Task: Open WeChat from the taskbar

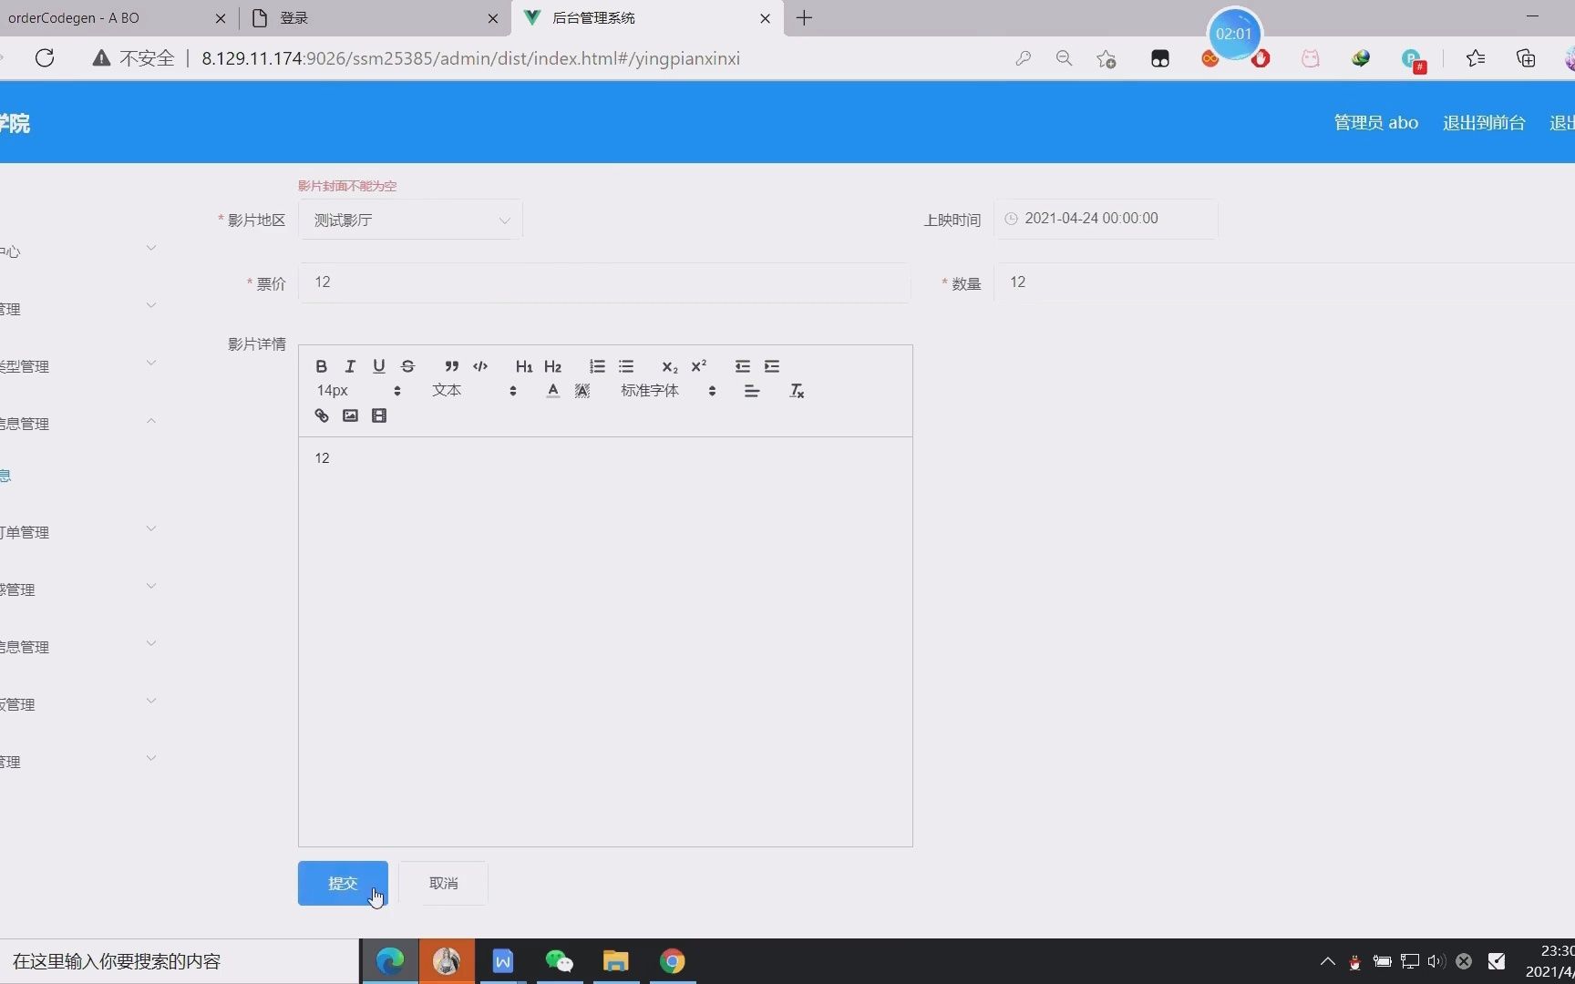Action: 559,961
